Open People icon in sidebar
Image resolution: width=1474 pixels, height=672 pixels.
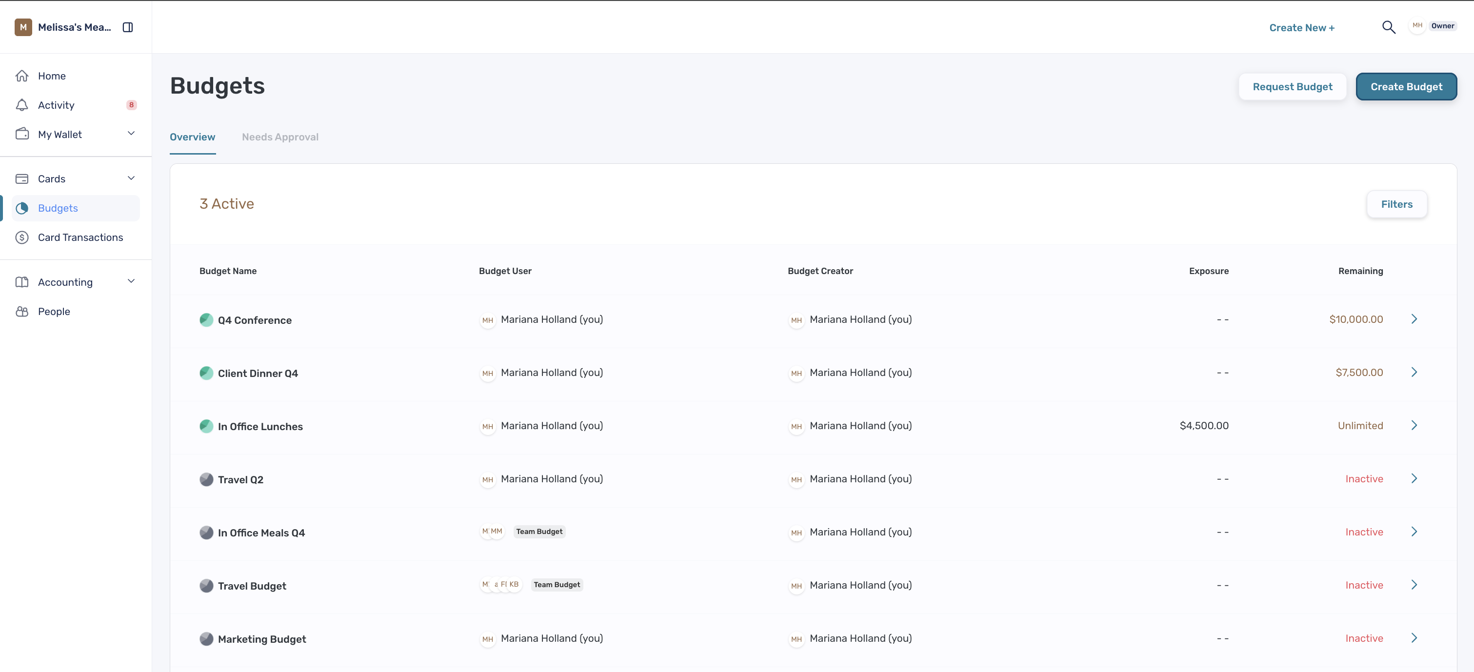click(x=22, y=311)
